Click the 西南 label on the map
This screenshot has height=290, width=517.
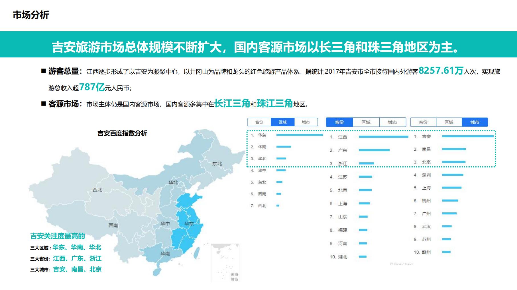click(x=113, y=225)
